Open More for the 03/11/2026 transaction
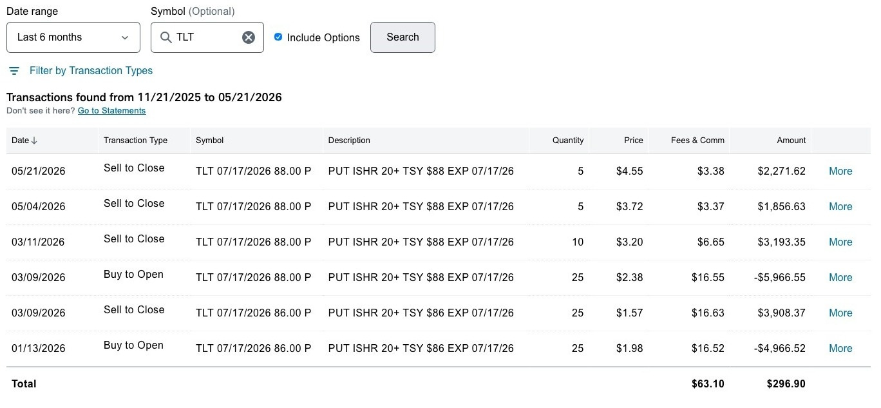The height and width of the screenshot is (408, 881). tap(840, 242)
